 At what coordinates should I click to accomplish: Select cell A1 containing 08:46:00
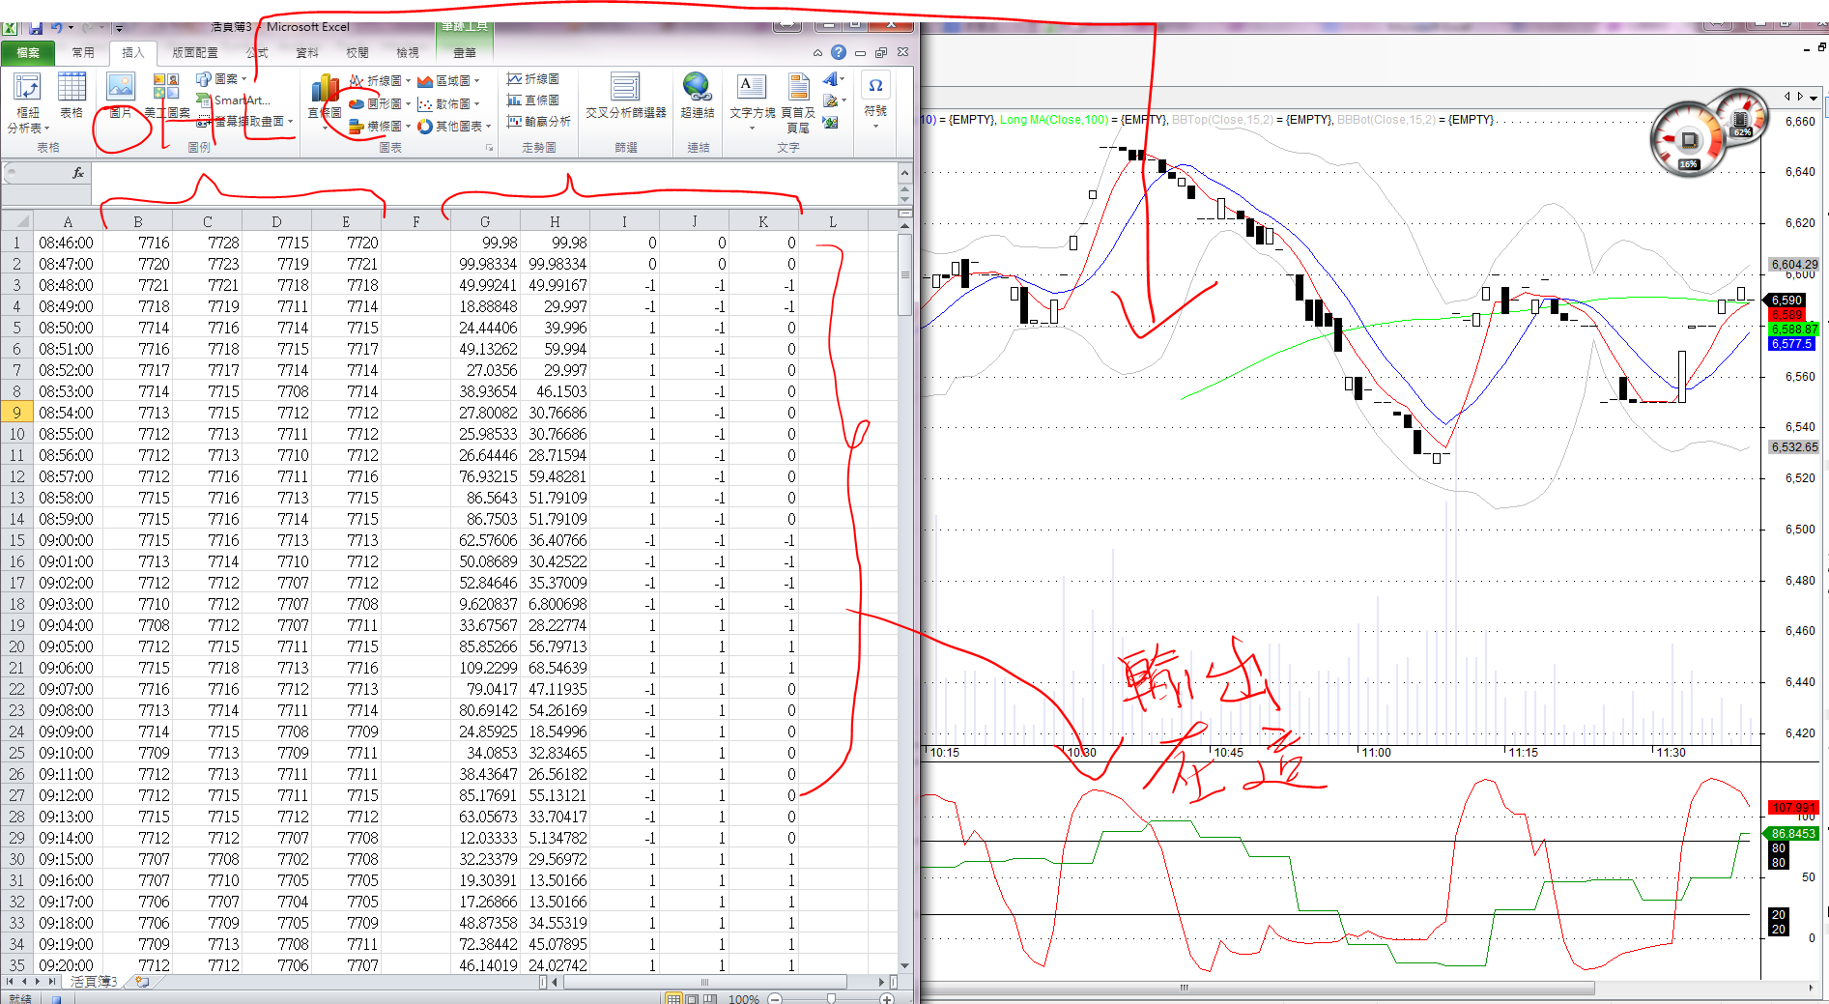click(x=67, y=243)
